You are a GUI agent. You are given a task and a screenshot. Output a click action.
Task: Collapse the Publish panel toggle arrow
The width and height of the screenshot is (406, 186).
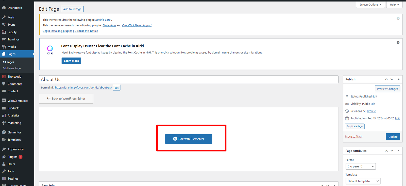[x=398, y=79]
